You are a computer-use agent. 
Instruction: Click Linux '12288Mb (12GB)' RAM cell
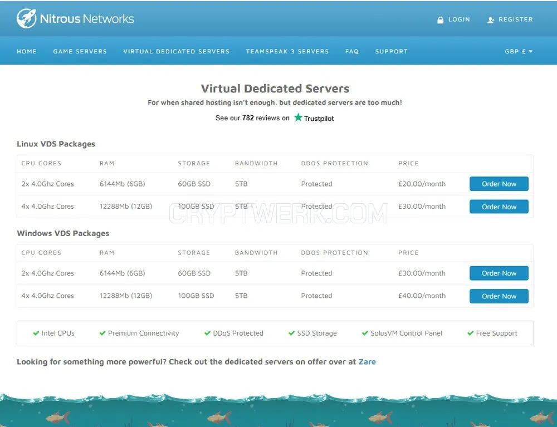126,206
